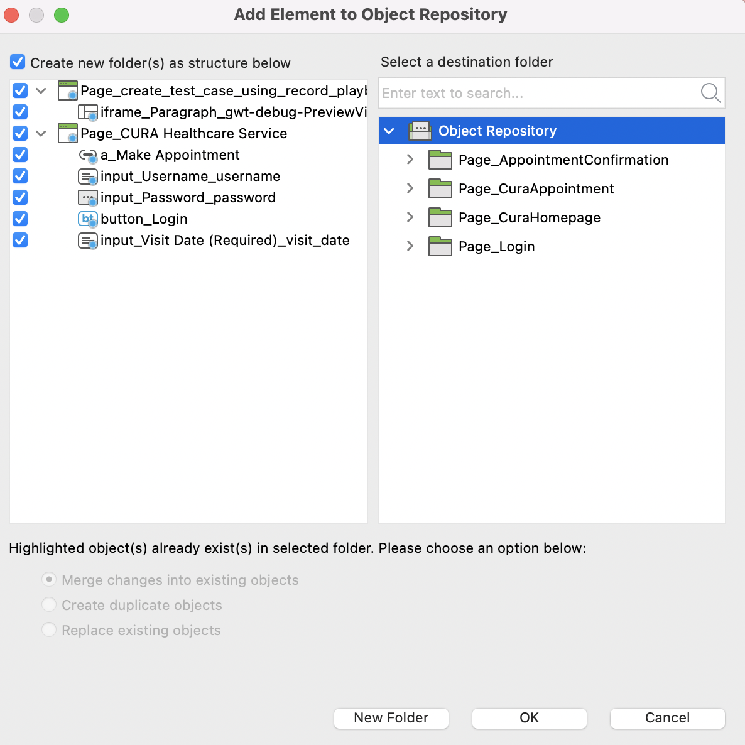Uncheck the checkbox next to button_Login
The image size is (745, 745).
tap(19, 219)
